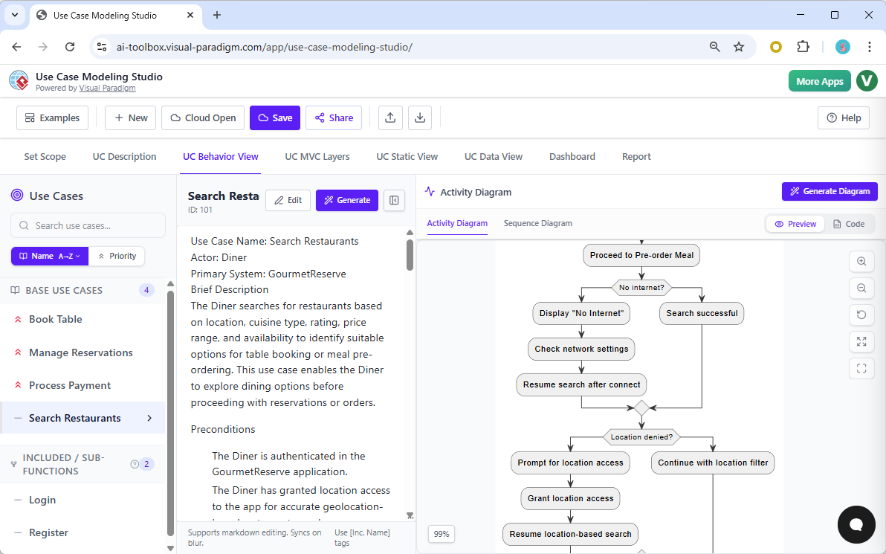Switch diagram view to Code mode
The width and height of the screenshot is (886, 554).
coord(850,223)
